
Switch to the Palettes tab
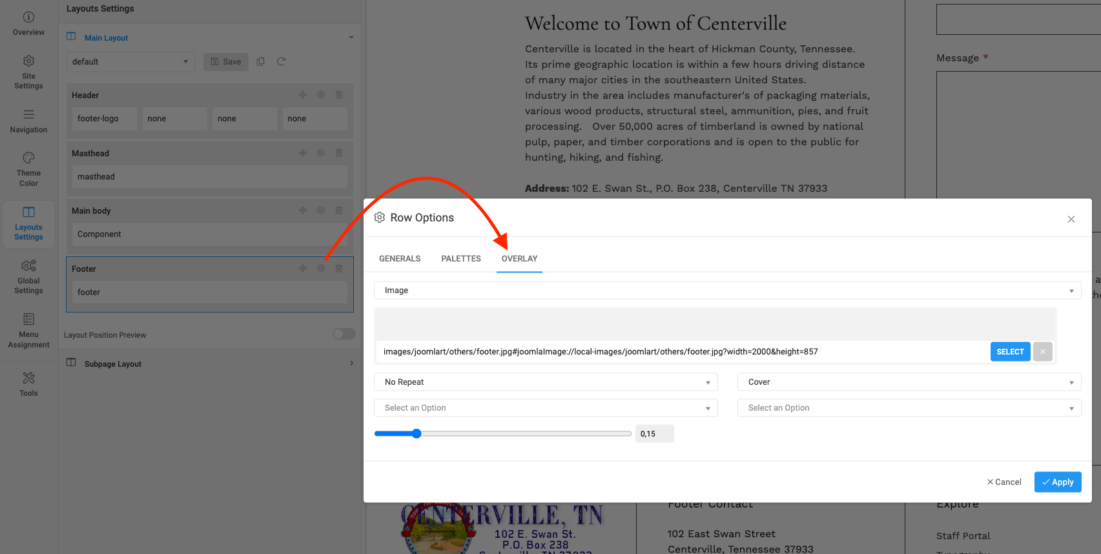(x=461, y=259)
